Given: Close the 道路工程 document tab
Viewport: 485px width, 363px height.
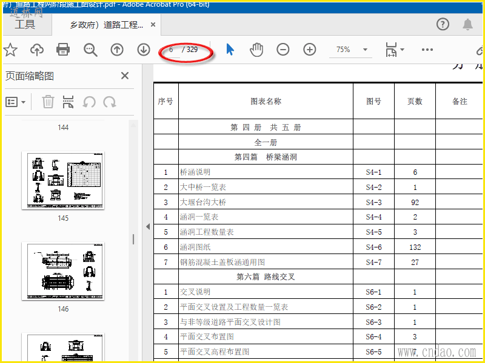Looking at the screenshot, I should 153,25.
